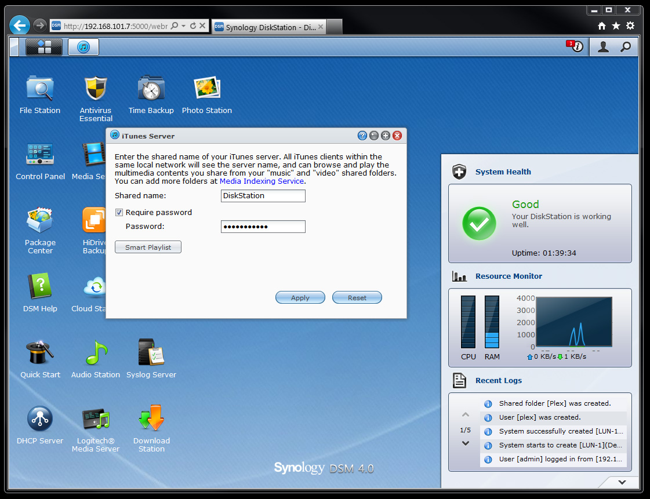This screenshot has height=499, width=650.
Task: Collapse widget panel bottom chevron
Action: point(622,482)
